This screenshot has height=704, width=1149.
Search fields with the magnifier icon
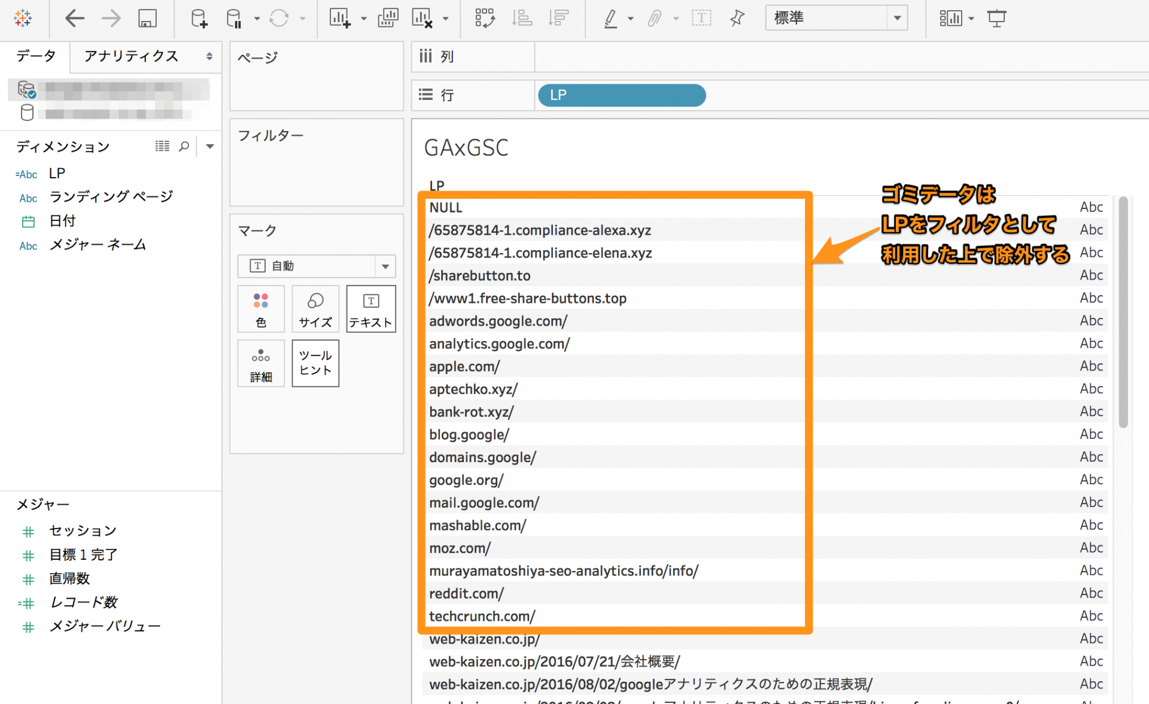tap(184, 146)
